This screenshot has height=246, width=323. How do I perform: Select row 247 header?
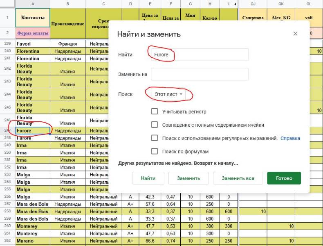pos(7,131)
